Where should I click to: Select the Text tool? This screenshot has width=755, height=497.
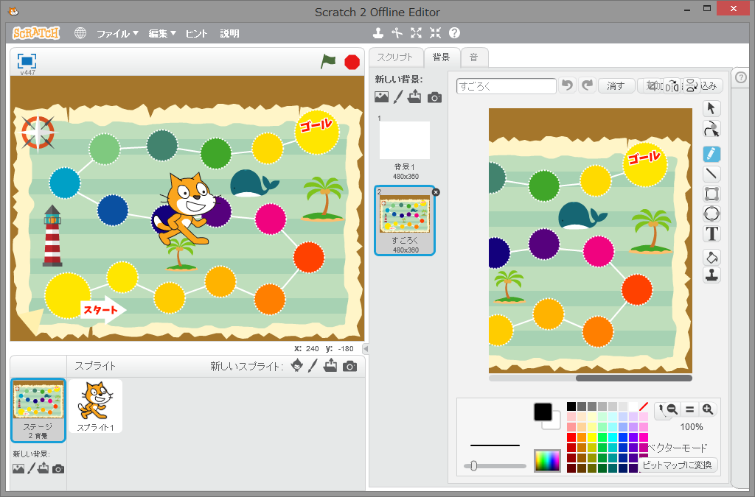click(x=711, y=234)
